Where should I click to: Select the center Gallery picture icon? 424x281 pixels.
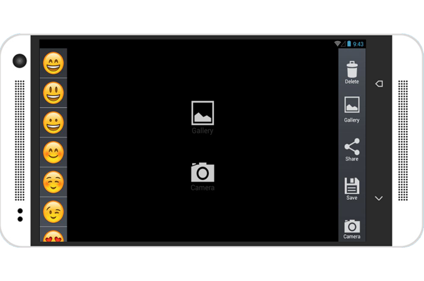[203, 113]
